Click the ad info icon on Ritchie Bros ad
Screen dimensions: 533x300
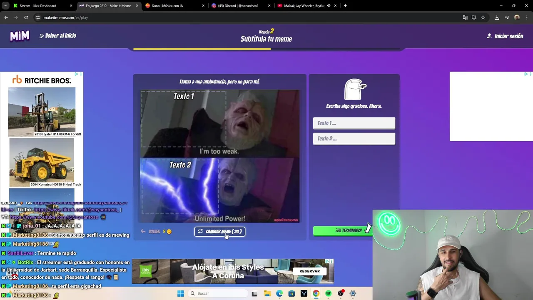[76, 74]
